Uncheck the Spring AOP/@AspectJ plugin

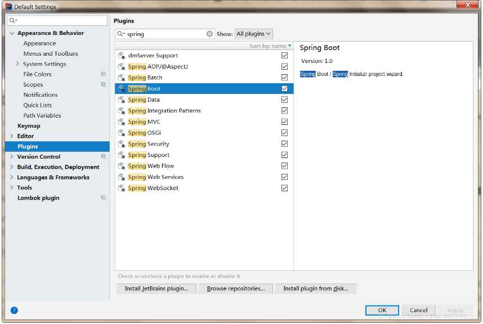(x=285, y=66)
